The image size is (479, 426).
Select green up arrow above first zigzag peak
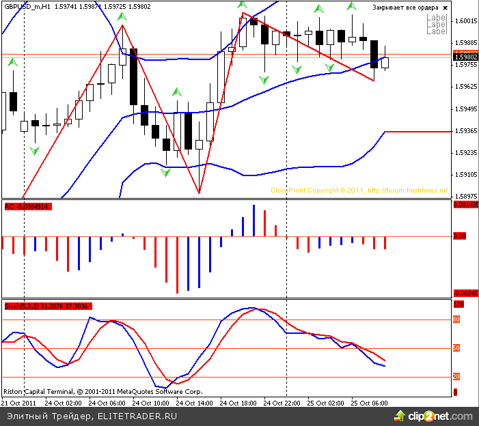pos(122,16)
